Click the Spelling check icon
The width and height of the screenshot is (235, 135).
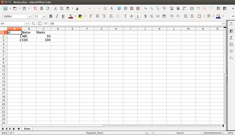[112, 9]
